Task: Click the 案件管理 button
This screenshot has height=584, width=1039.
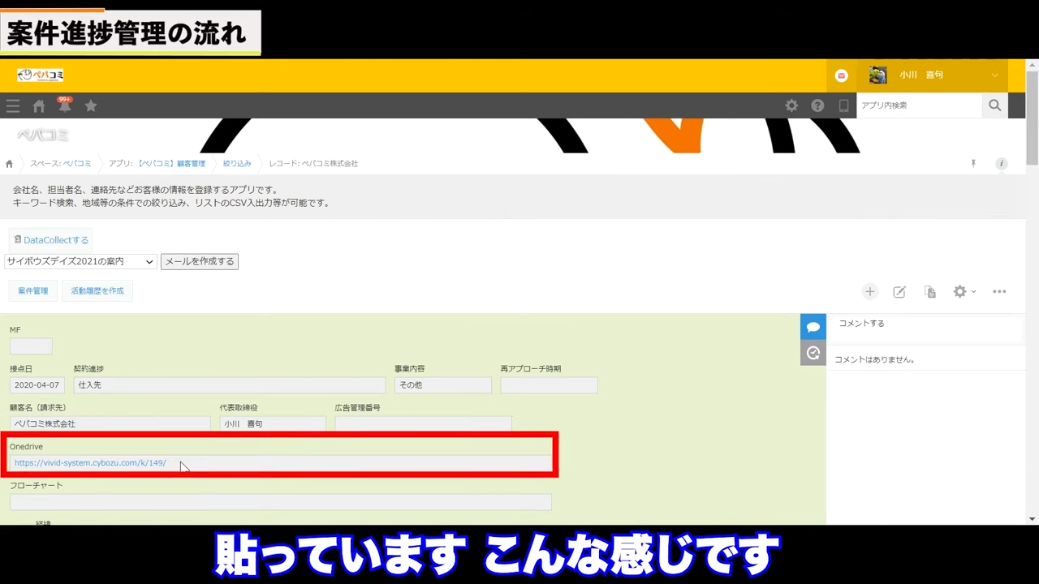Action: [x=33, y=291]
